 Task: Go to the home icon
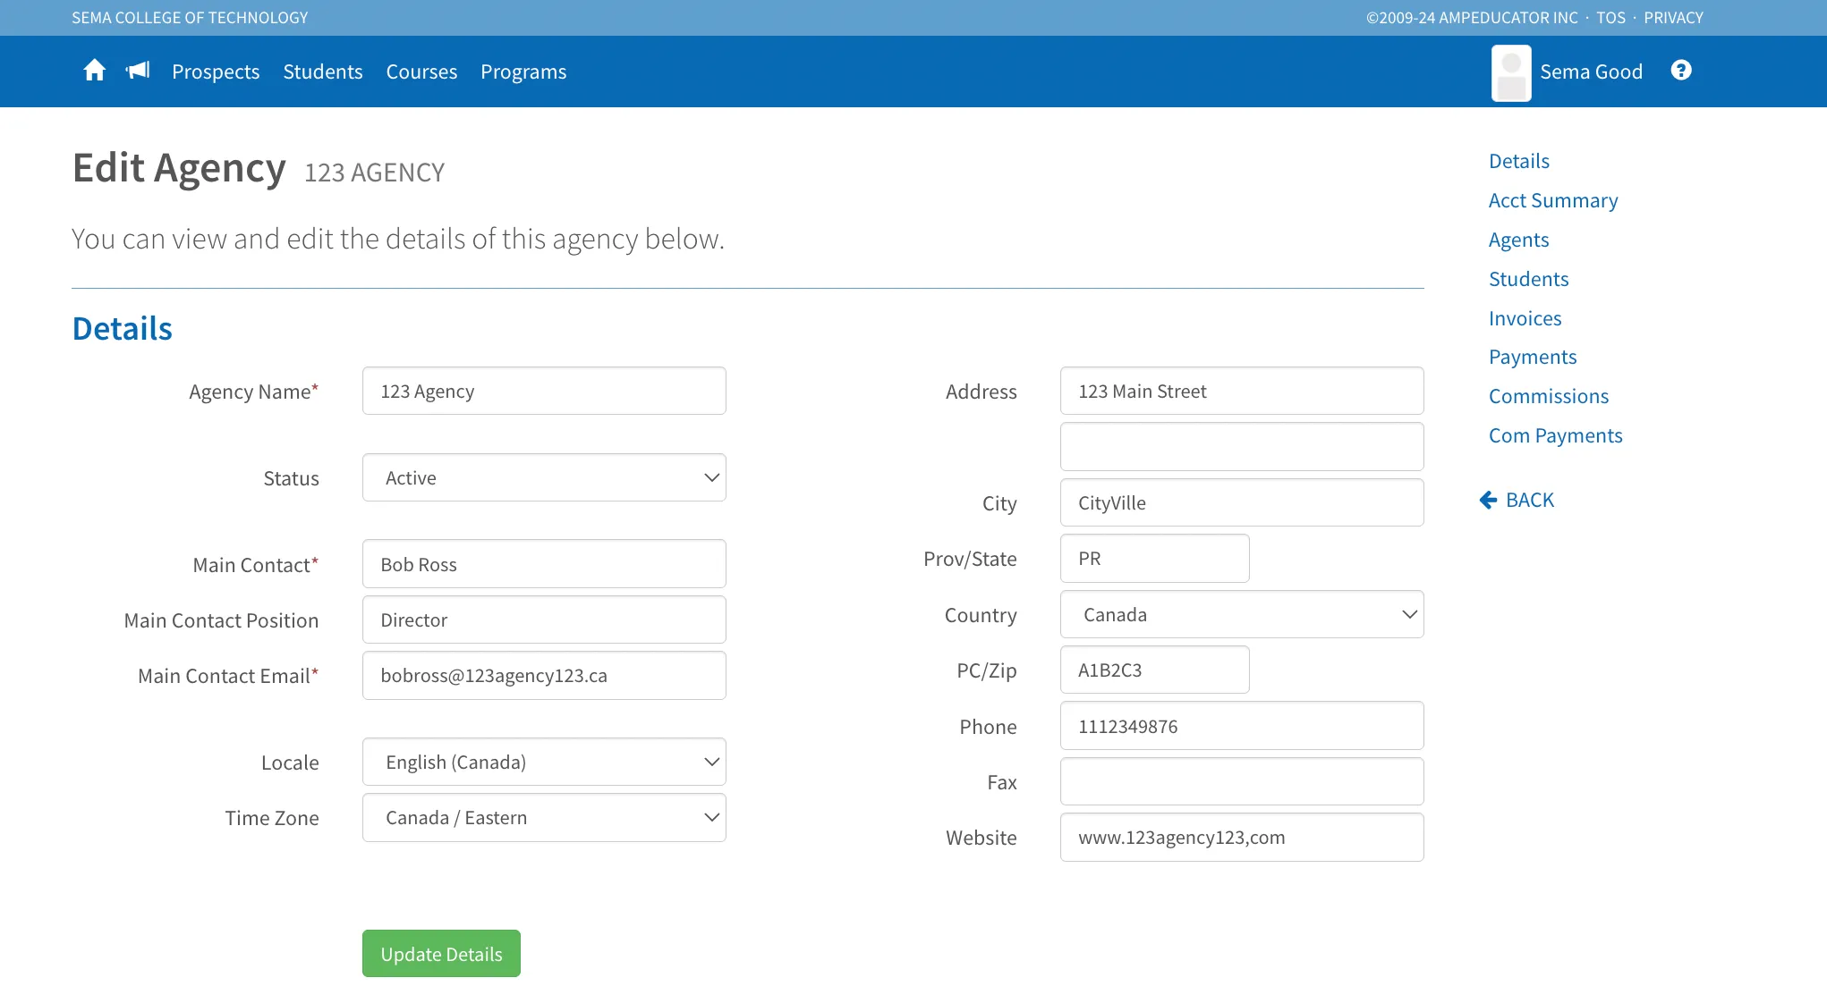(x=94, y=71)
